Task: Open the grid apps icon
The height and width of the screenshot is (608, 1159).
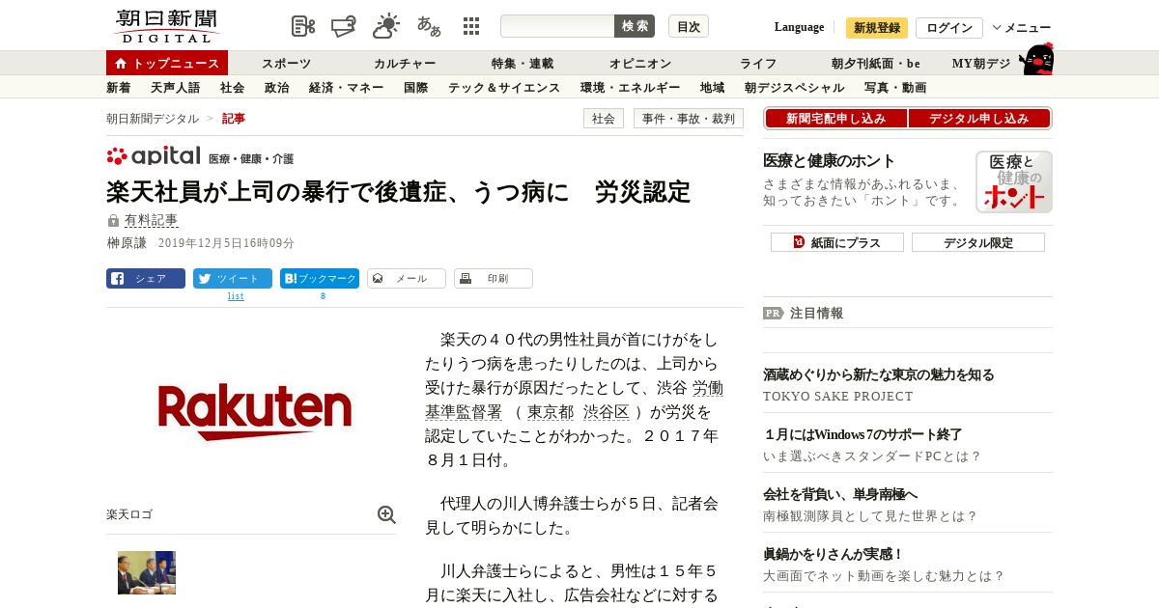Action: click(471, 26)
